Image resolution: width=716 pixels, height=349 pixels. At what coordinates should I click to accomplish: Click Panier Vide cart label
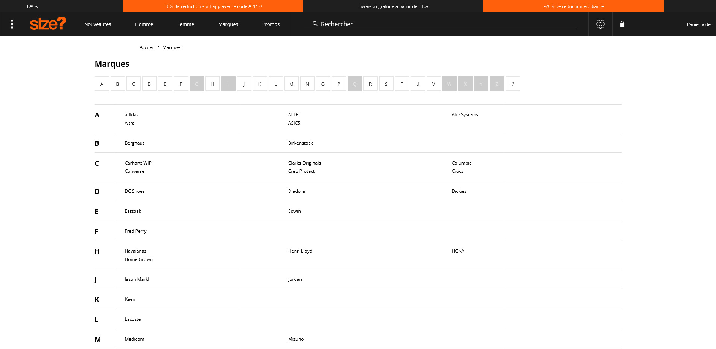tap(699, 24)
